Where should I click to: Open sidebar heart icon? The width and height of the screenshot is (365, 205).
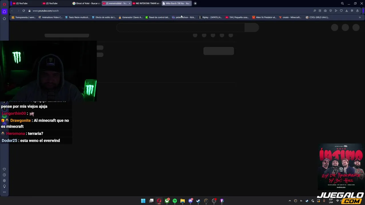point(4,169)
